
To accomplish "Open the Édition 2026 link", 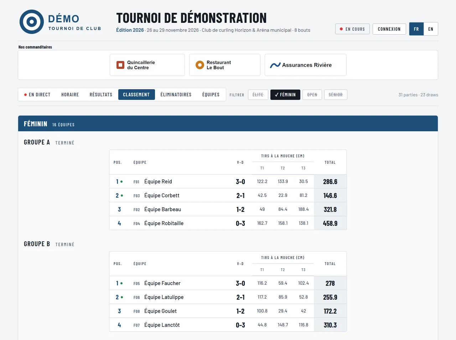I will (130, 30).
